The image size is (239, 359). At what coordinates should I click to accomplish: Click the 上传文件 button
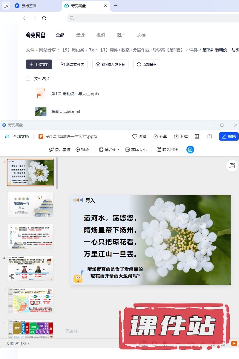(39, 64)
